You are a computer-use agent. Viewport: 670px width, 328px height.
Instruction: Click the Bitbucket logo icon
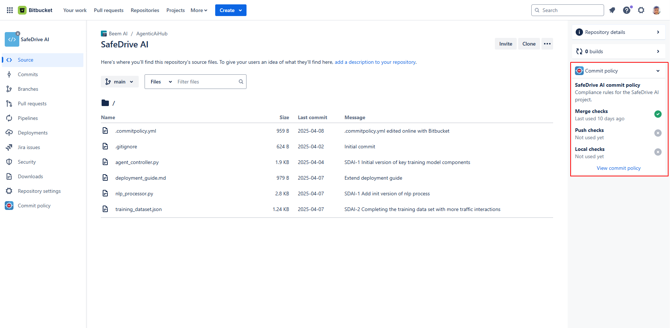click(x=22, y=10)
